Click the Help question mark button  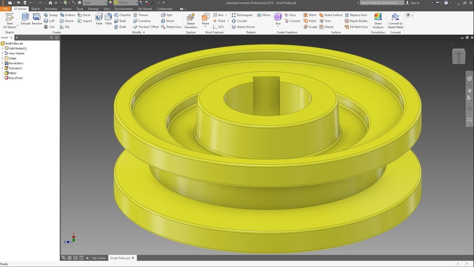446,3
